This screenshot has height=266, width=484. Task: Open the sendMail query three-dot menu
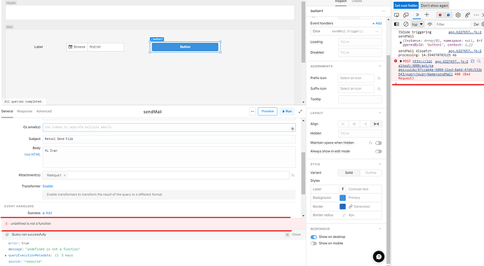(x=253, y=111)
